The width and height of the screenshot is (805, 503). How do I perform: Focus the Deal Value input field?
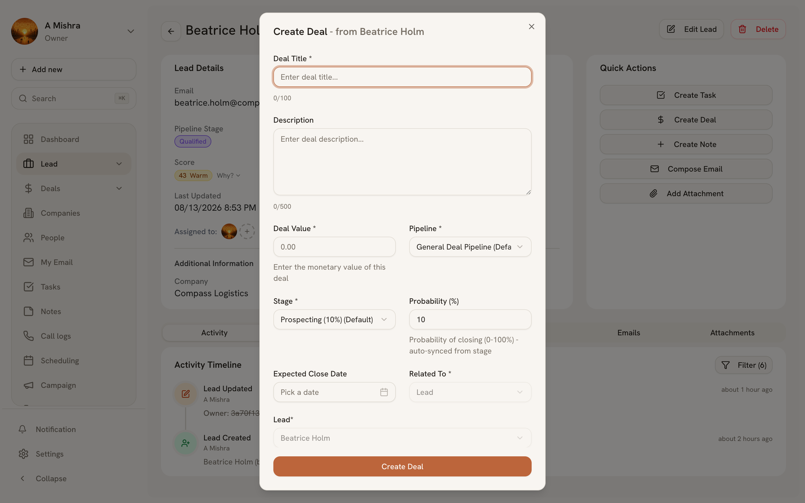click(334, 247)
